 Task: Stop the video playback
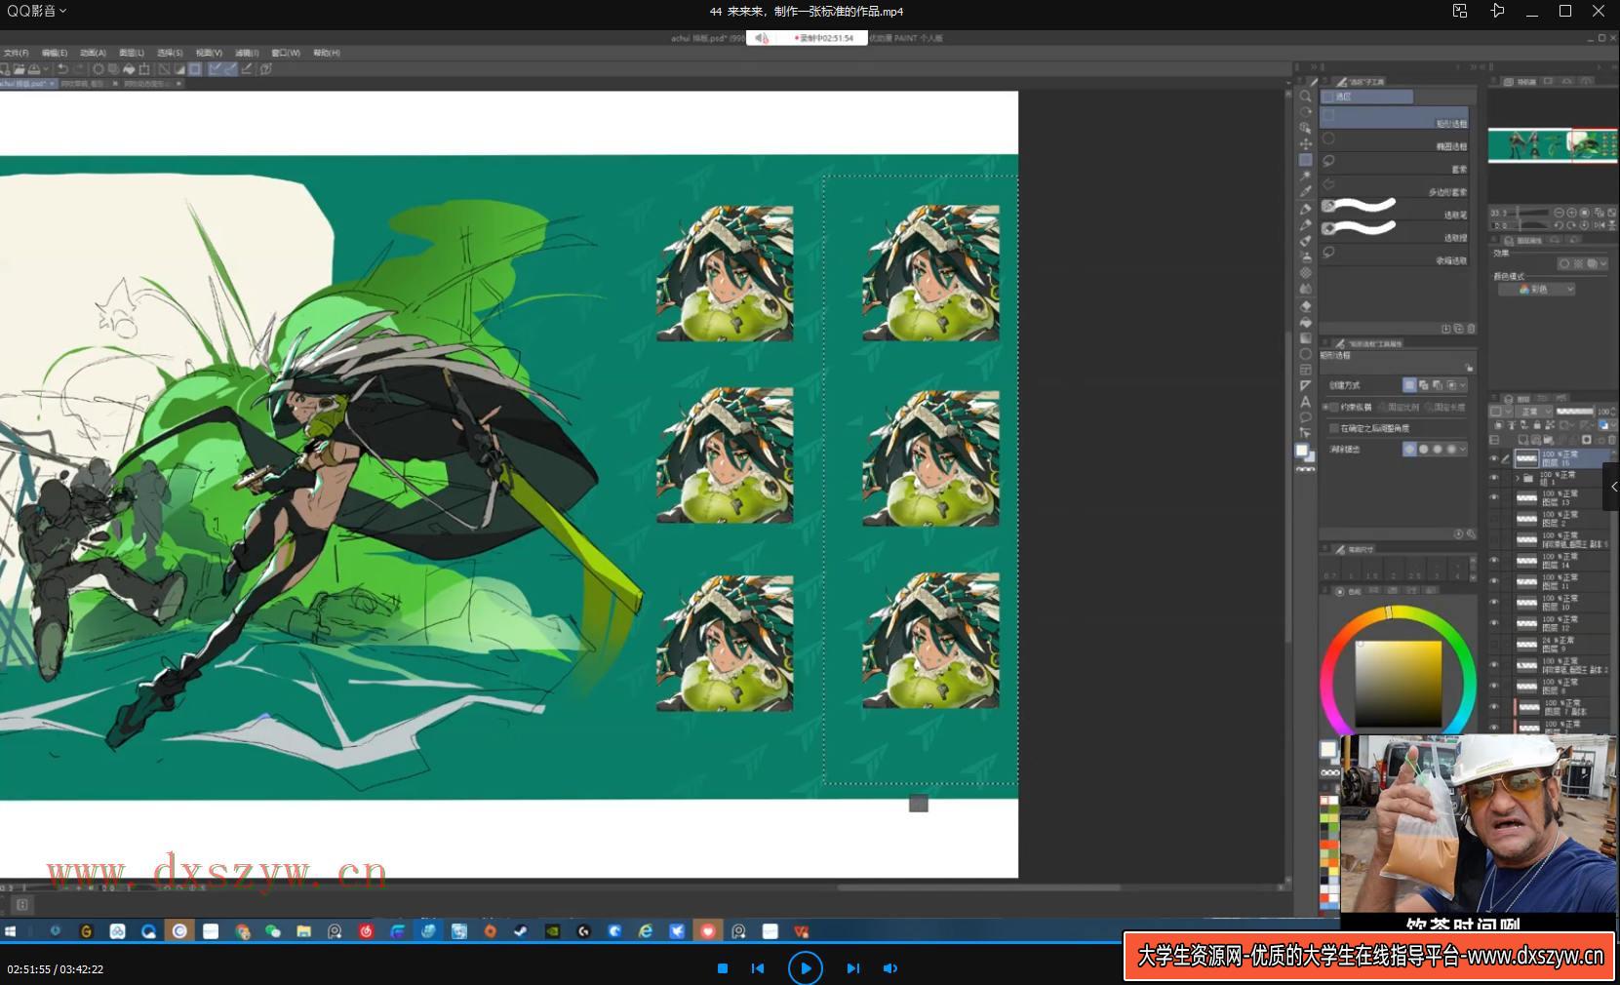point(723,968)
